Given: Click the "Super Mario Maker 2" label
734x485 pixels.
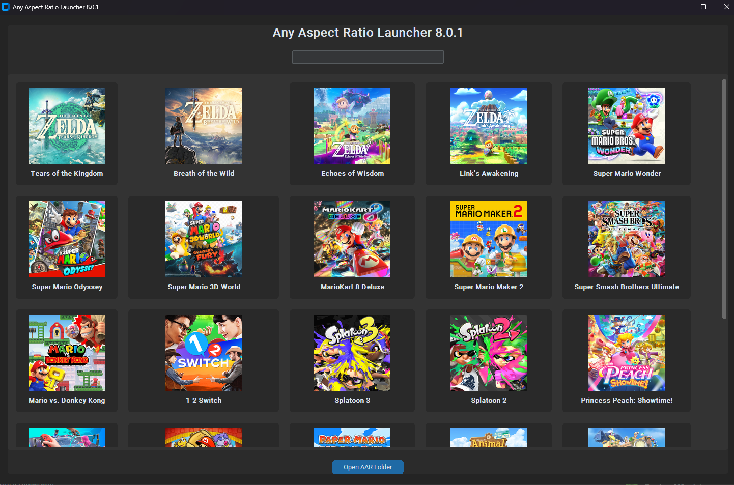Looking at the screenshot, I should (x=489, y=287).
